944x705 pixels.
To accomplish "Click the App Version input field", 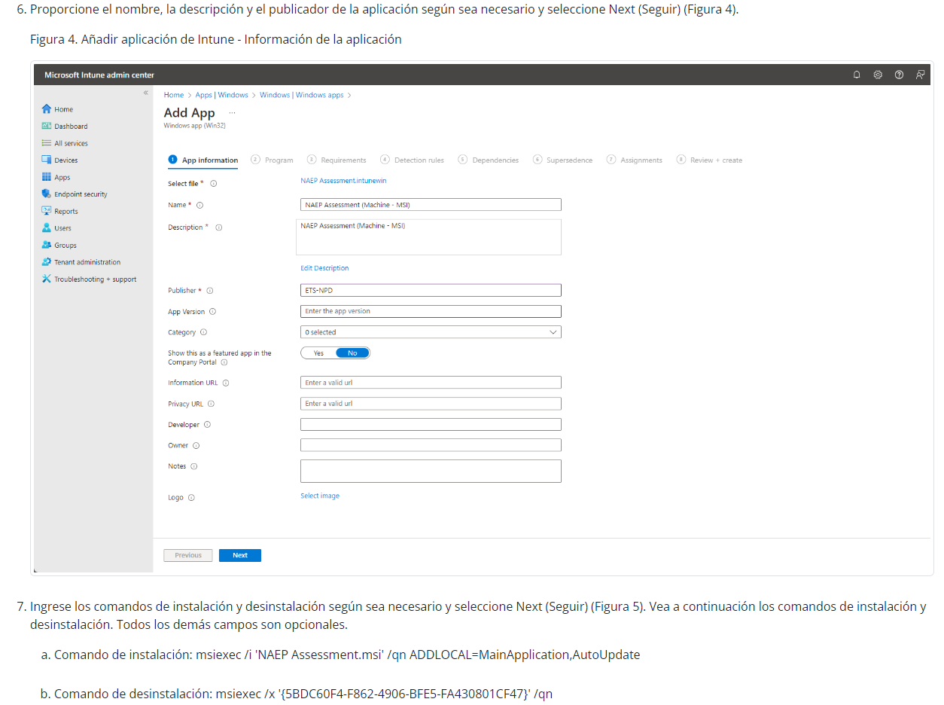I will click(431, 311).
